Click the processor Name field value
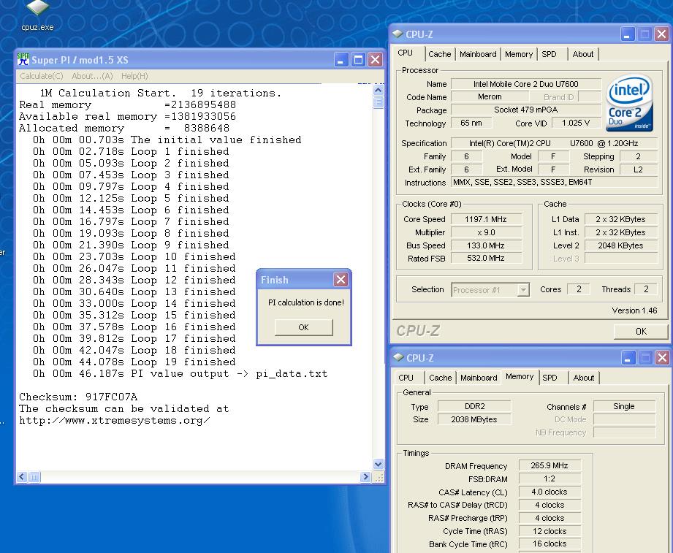The width and height of the screenshot is (673, 553). 526,84
